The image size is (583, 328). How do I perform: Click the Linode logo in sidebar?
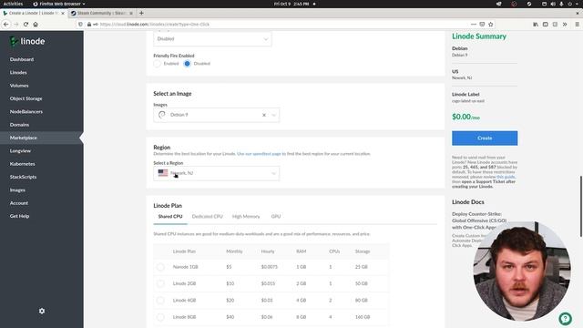tap(27, 41)
